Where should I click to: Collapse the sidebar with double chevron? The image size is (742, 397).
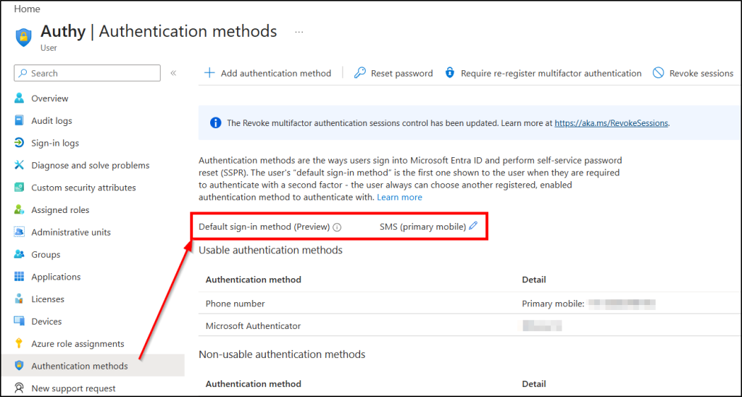pyautogui.click(x=173, y=73)
